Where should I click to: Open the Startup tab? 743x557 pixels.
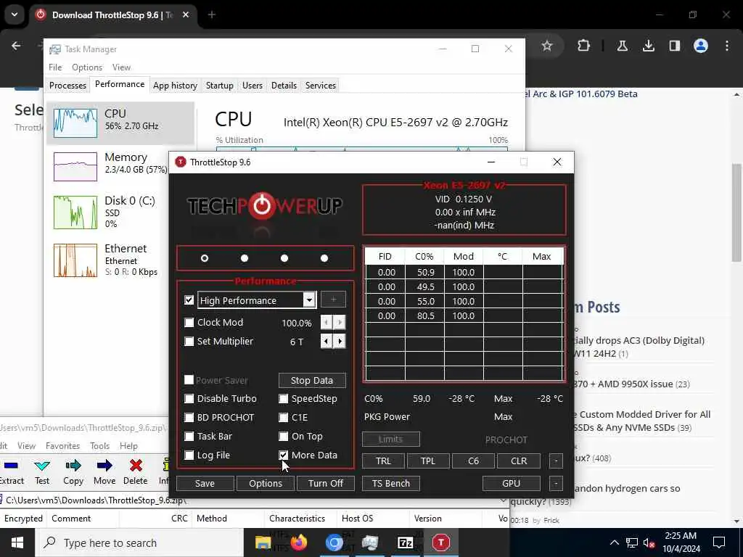point(219,86)
